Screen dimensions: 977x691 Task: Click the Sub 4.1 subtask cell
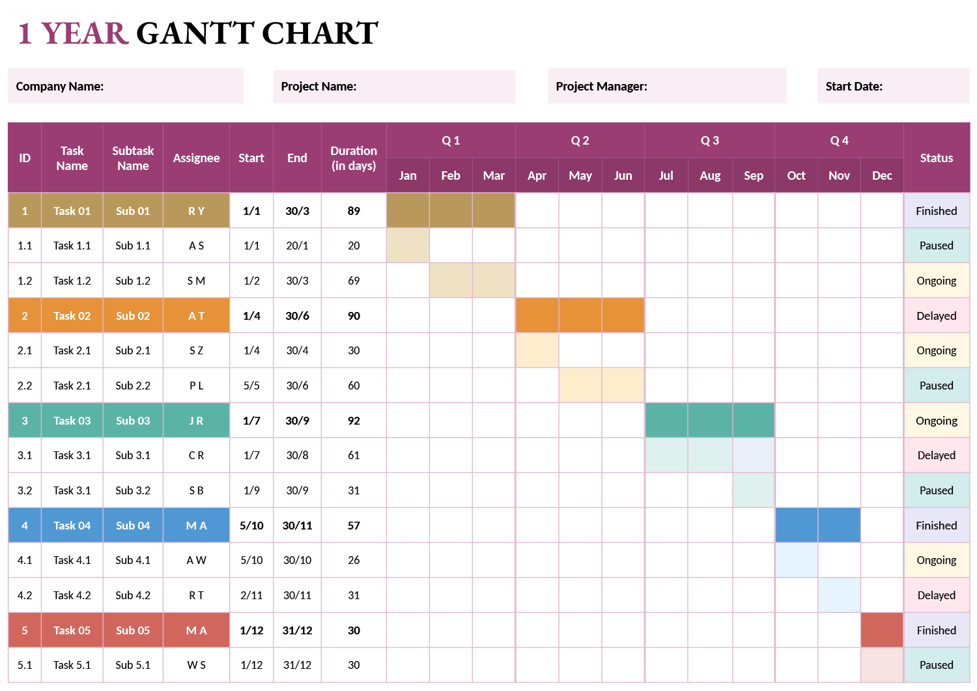coord(133,560)
